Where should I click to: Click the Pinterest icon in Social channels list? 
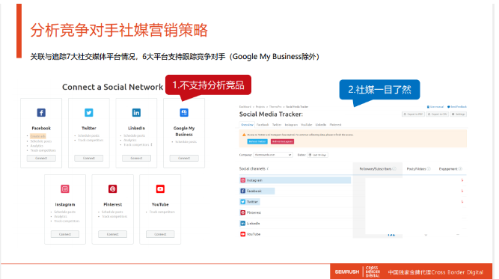[x=243, y=212]
